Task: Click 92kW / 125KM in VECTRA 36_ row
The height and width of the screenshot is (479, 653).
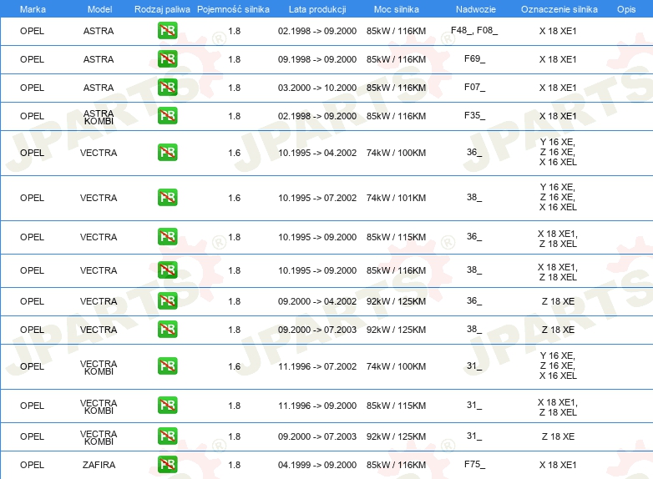Action: coord(396,301)
